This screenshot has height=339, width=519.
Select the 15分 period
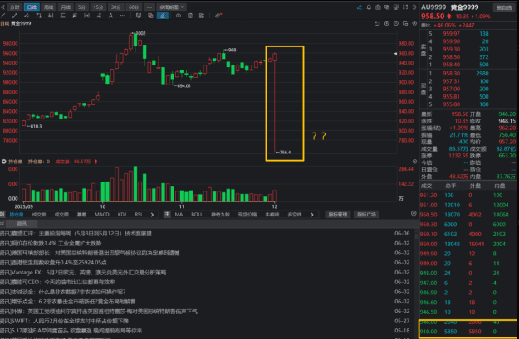tap(98, 7)
